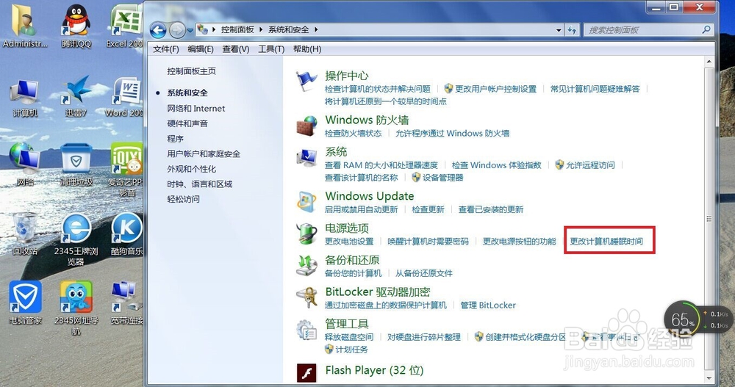The height and width of the screenshot is (387, 735).
Task: Select the 酷狗音乐 desktop icon
Action: (126, 234)
